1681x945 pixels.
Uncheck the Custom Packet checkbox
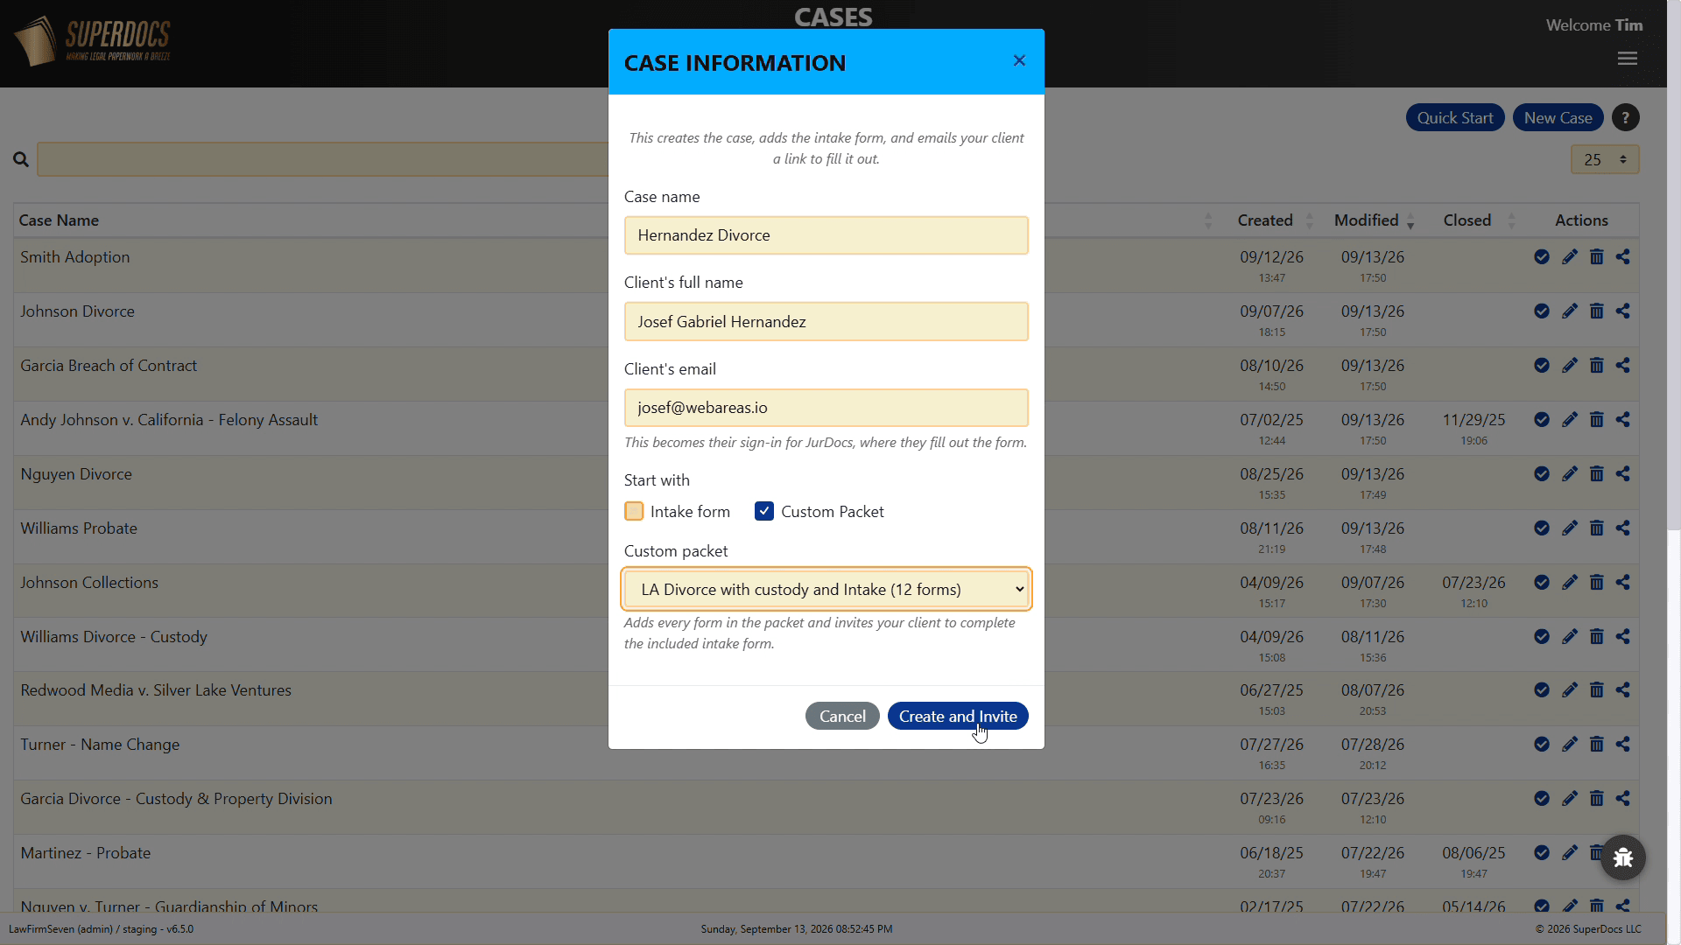click(x=764, y=511)
